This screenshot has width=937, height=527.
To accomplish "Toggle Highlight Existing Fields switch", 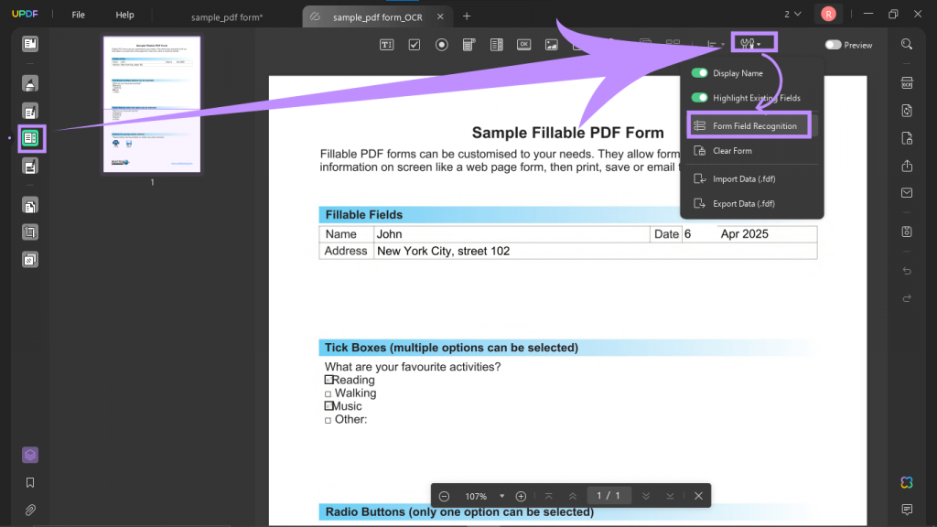I will tap(699, 97).
